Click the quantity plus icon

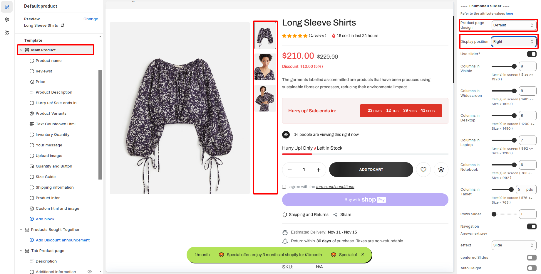318,170
